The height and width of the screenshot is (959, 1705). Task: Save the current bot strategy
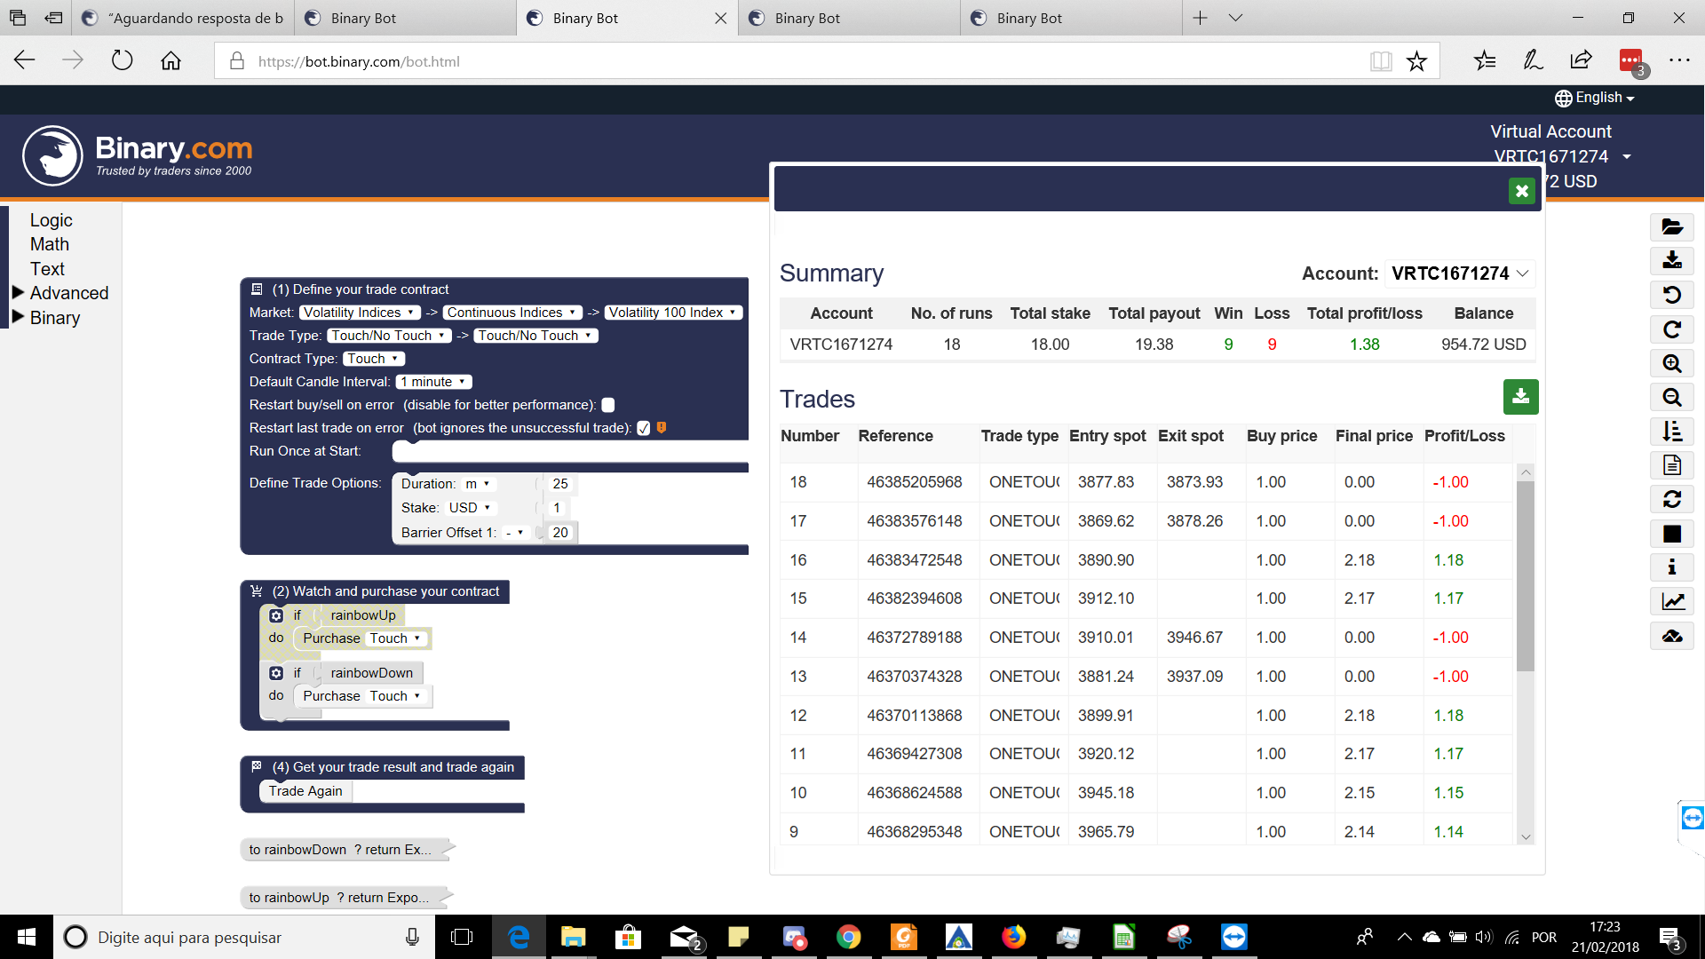pos(1673,261)
